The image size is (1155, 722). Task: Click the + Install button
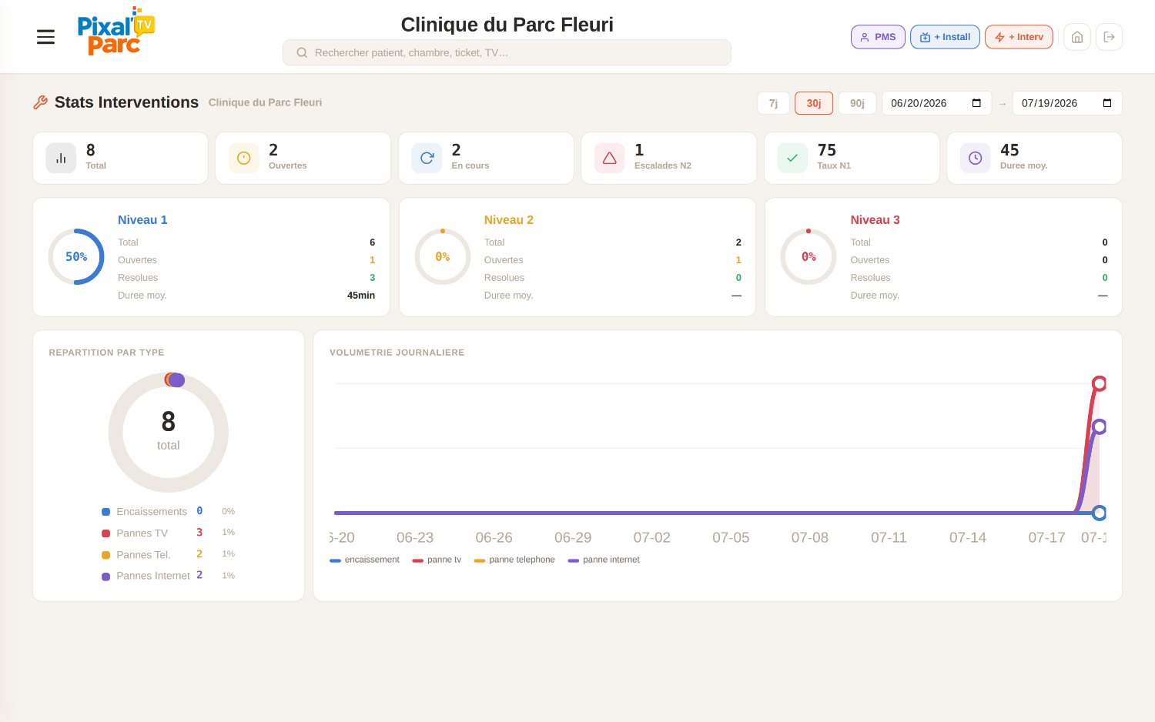pos(945,37)
